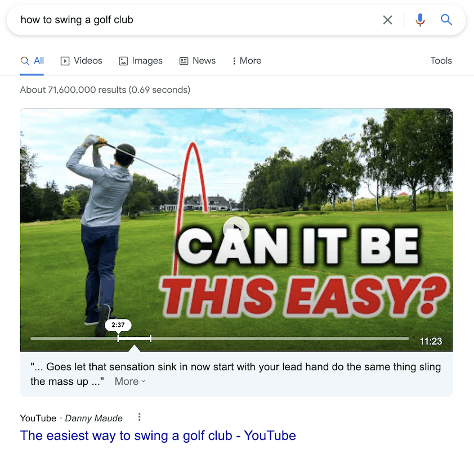
Task: Click the blue magnifier search icon
Action: pyautogui.click(x=446, y=20)
